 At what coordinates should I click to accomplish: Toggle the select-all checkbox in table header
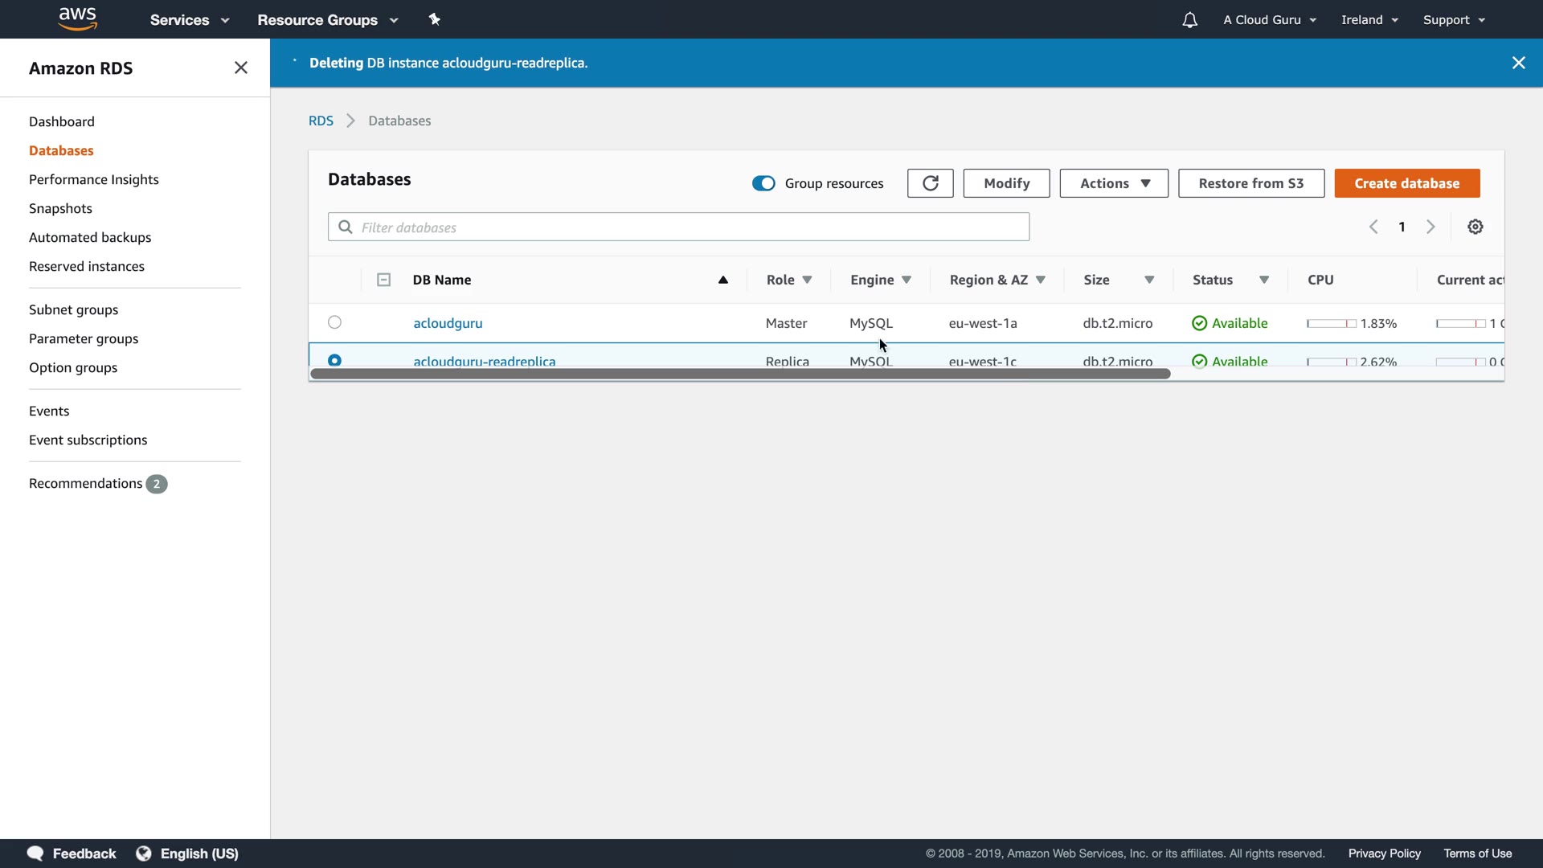coord(383,280)
